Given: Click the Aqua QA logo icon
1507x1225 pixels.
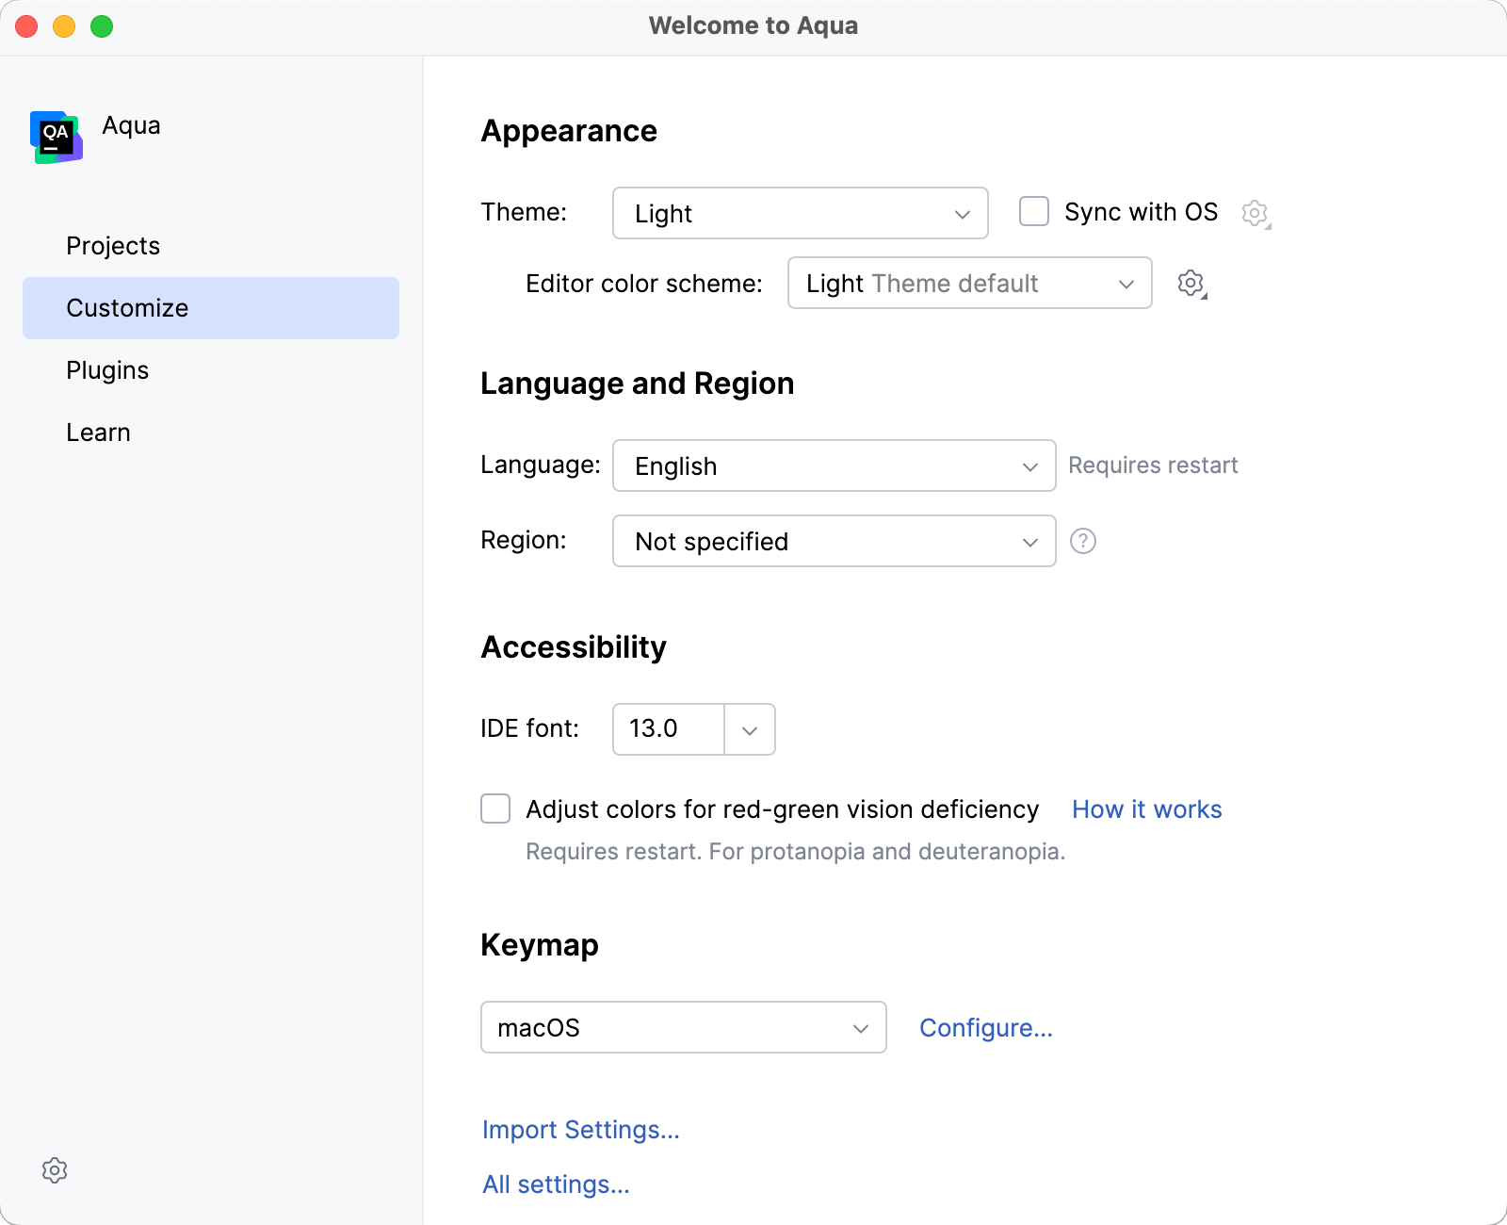Looking at the screenshot, I should coord(57,138).
